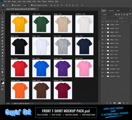Select the Frame tool
The width and height of the screenshot is (132, 120).
click(2, 28)
